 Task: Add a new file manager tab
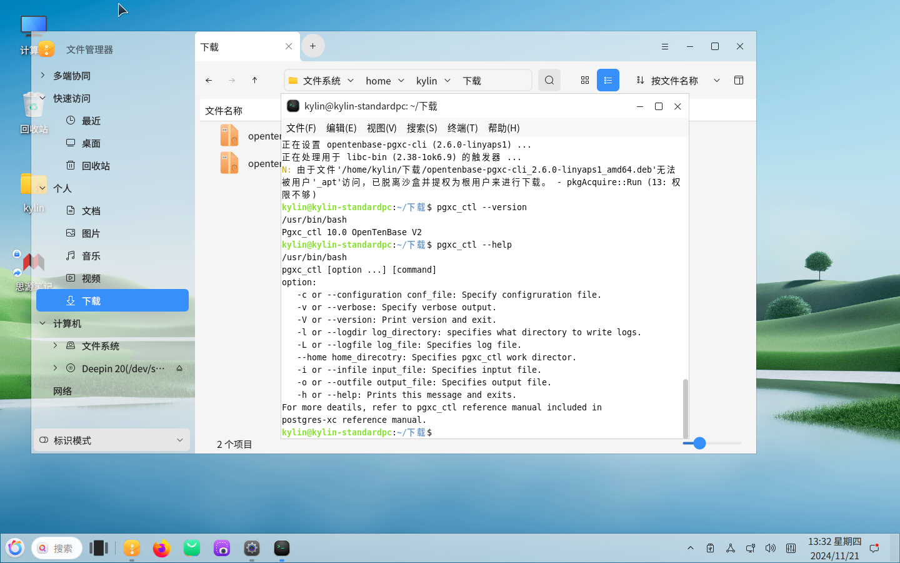point(313,46)
